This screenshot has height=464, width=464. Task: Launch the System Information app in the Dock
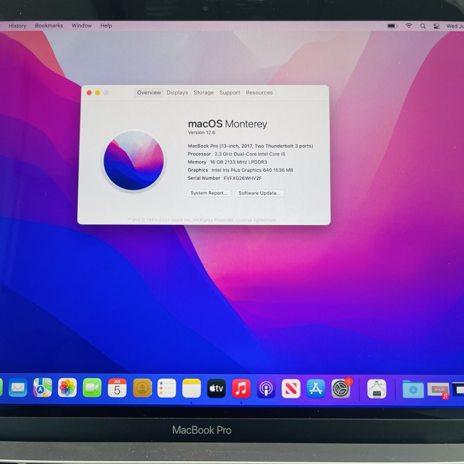click(376, 389)
